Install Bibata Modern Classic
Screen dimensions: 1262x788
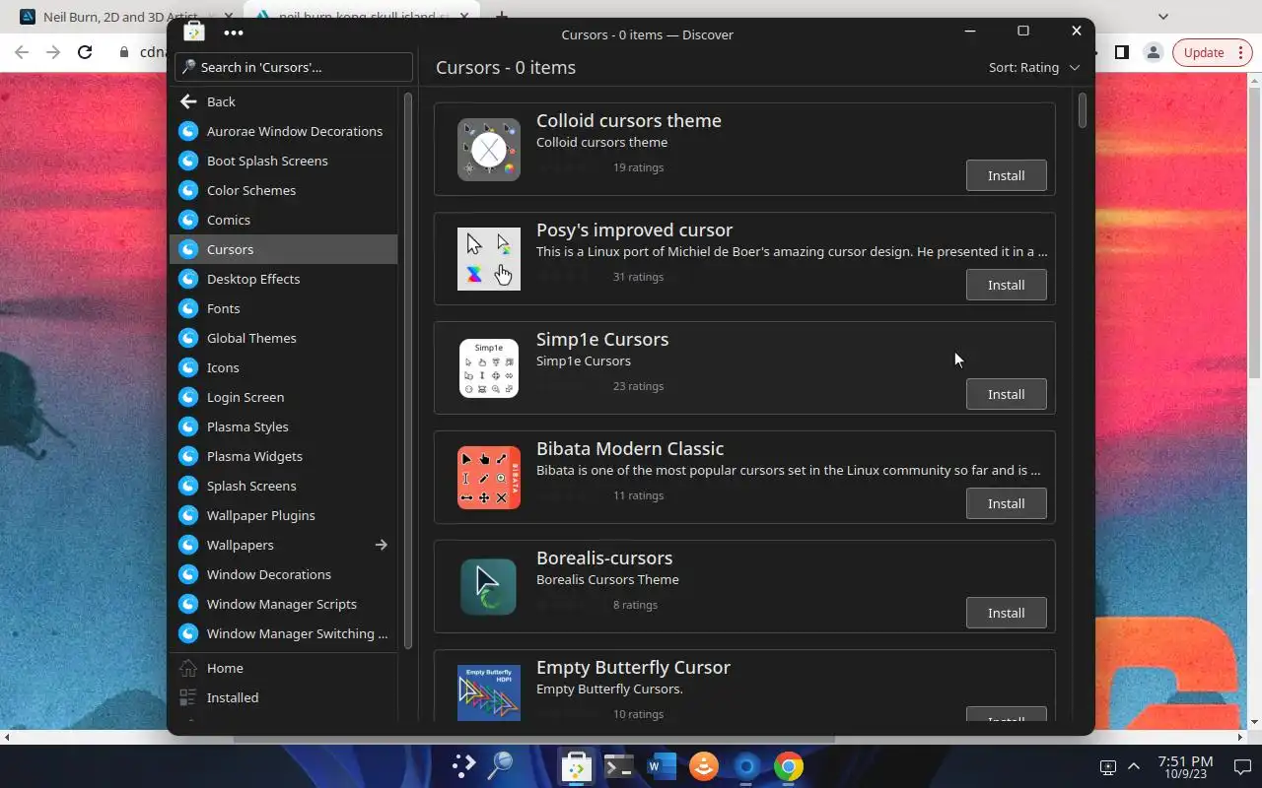(1006, 503)
